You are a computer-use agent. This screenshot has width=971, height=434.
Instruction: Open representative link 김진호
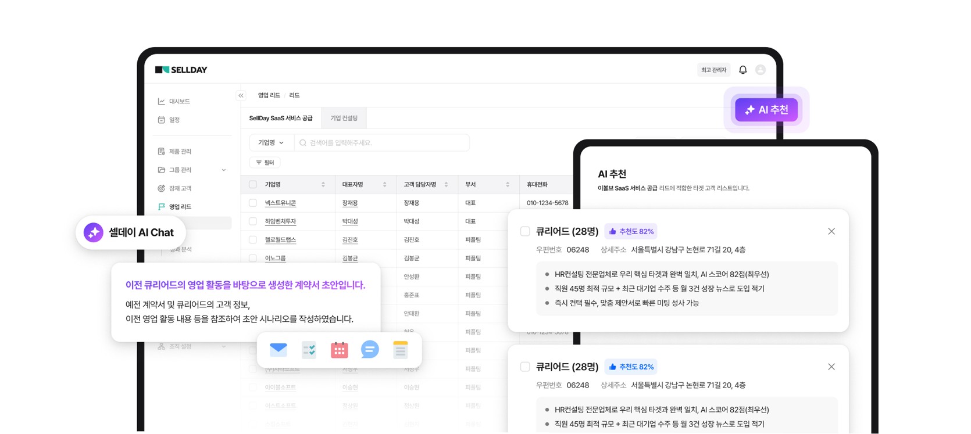350,240
